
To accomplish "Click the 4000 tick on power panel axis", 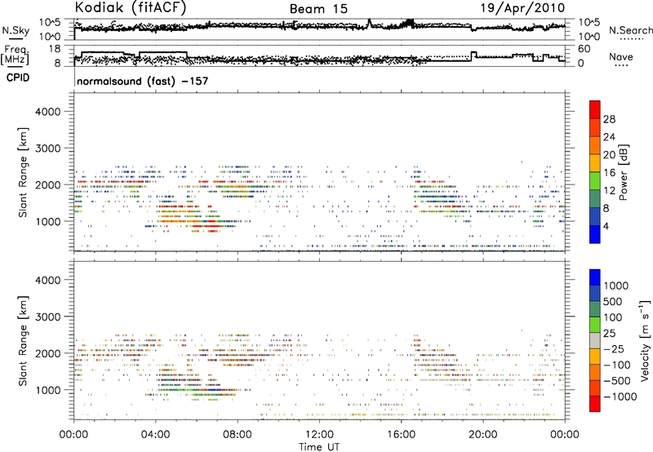I will coord(48,112).
